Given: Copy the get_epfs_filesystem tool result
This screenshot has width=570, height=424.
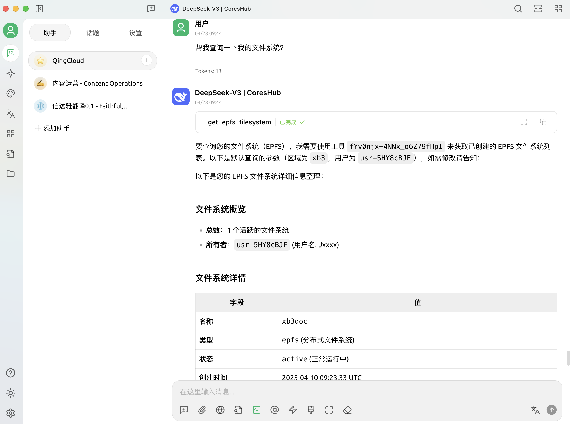Looking at the screenshot, I should [543, 122].
